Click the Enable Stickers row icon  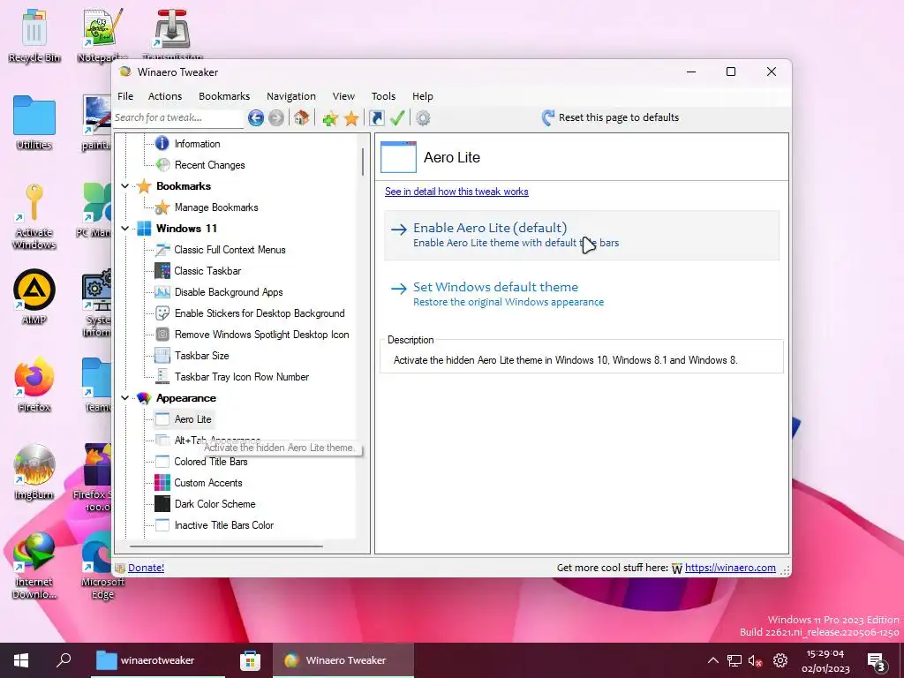pyautogui.click(x=162, y=313)
